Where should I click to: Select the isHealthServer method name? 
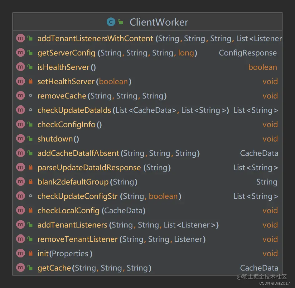tap(63, 67)
